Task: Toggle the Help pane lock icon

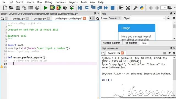Action: click(169, 18)
